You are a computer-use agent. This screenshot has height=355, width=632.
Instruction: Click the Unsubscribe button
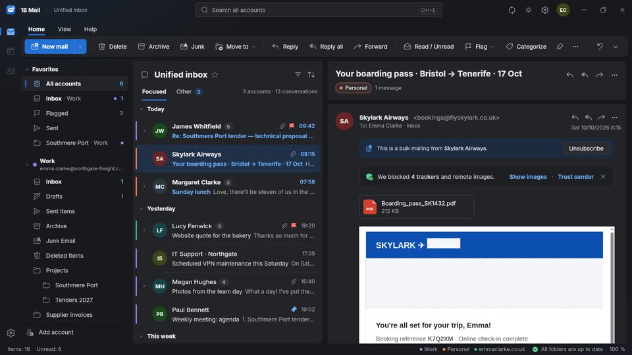(586, 149)
